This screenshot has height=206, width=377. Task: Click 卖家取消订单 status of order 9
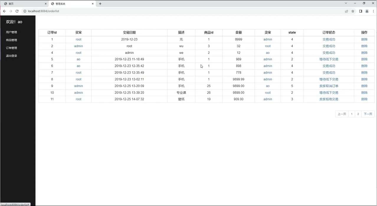click(329, 86)
